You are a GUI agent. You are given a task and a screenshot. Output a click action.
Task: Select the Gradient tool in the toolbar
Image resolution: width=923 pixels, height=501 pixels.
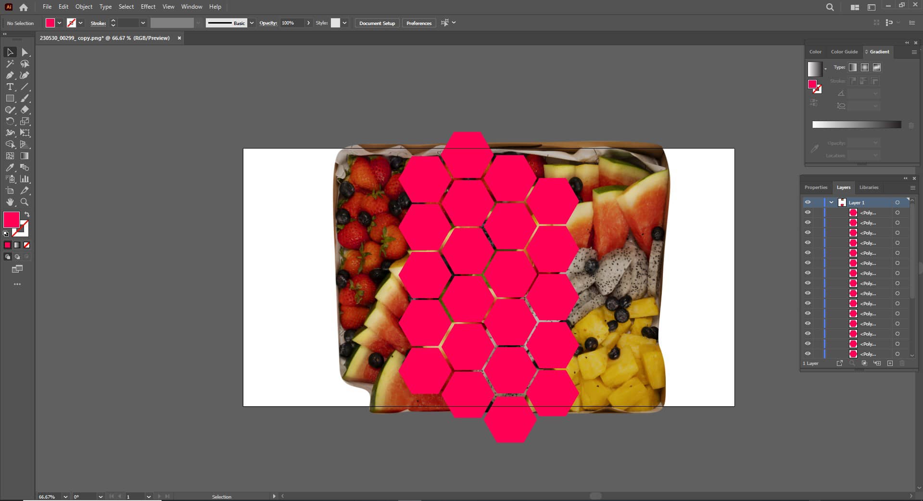25,156
